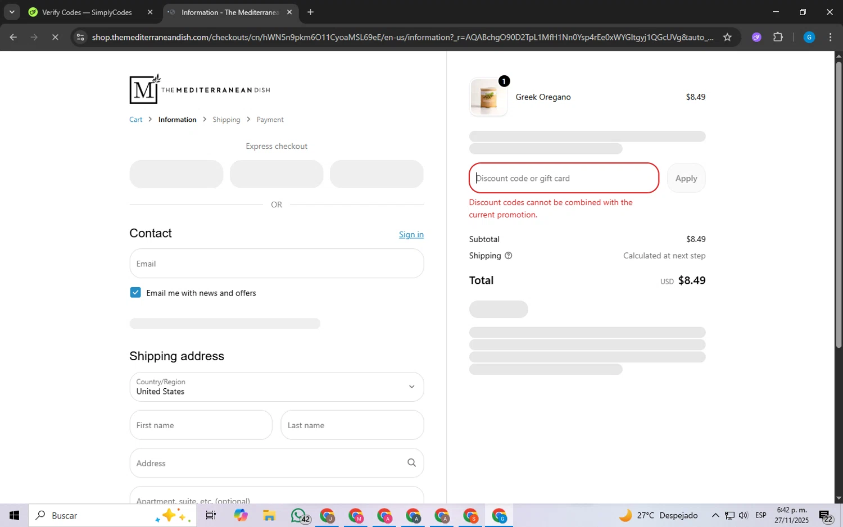Click the Payment breadcrumb step
843x527 pixels.
[270, 120]
